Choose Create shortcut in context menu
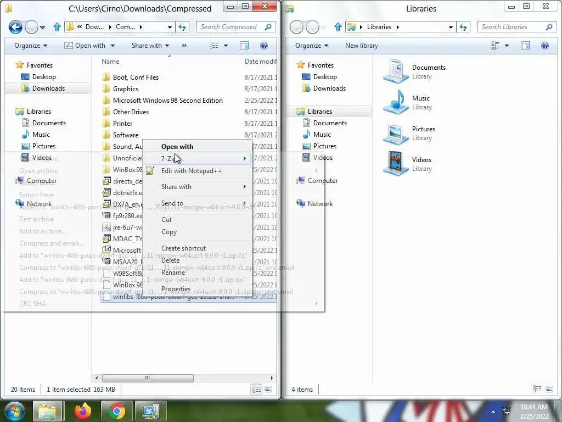 pos(198,248)
